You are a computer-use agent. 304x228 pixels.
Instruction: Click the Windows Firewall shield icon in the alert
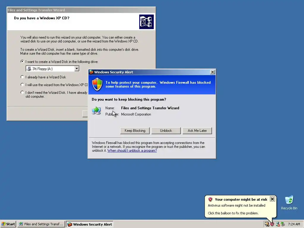click(x=97, y=84)
